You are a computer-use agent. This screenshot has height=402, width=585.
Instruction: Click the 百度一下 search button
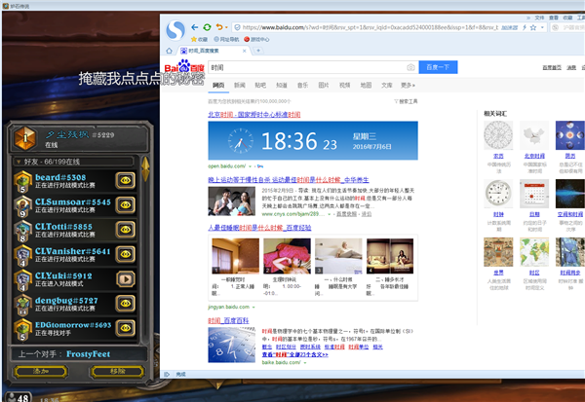(x=438, y=67)
